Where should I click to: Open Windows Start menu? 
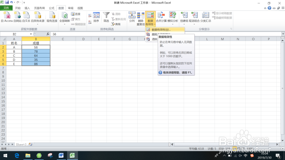[5, 155]
